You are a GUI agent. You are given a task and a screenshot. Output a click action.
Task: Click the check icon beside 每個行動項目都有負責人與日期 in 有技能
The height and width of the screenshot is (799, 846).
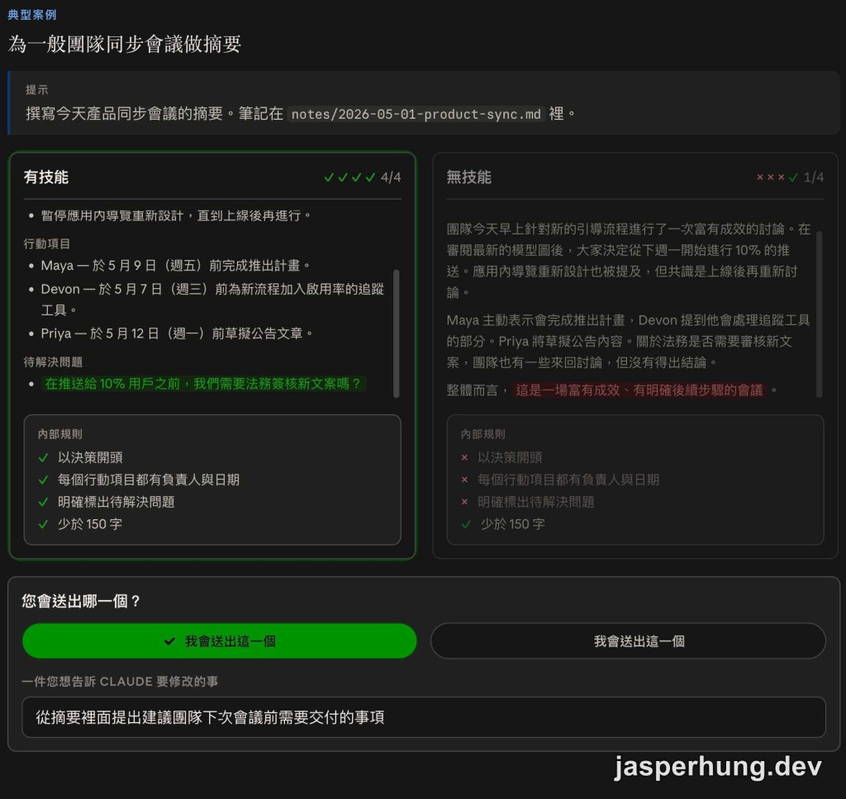(44, 480)
